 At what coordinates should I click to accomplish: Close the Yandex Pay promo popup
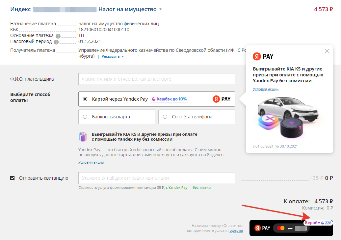[327, 51]
